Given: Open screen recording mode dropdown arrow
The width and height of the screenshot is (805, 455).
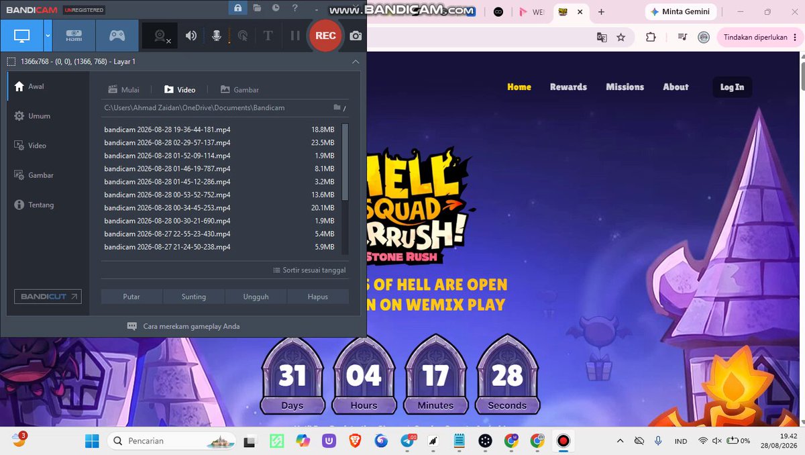Looking at the screenshot, I should 48,36.
